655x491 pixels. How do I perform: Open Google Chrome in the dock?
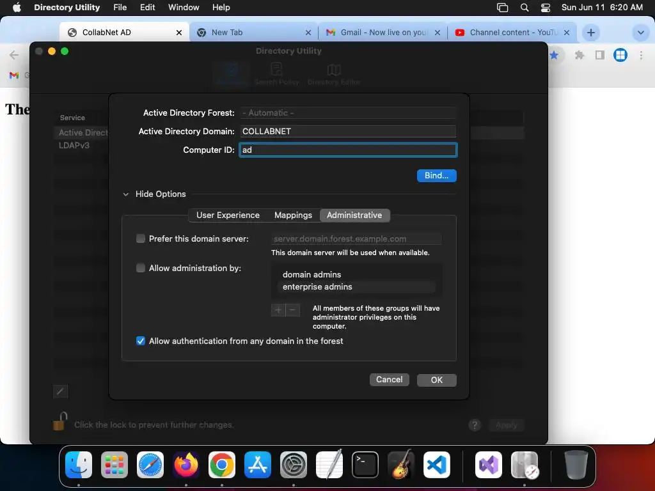(222, 465)
